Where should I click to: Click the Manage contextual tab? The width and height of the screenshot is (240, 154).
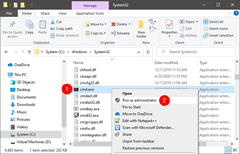pos(90,6)
